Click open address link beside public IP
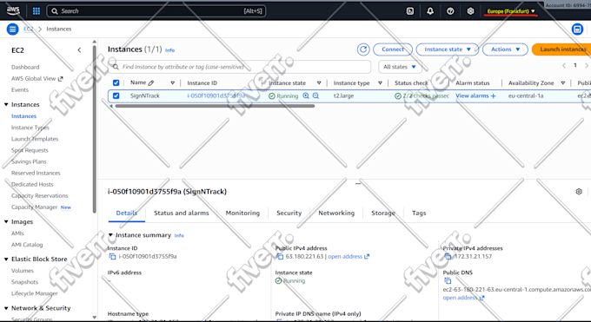 click(x=345, y=256)
